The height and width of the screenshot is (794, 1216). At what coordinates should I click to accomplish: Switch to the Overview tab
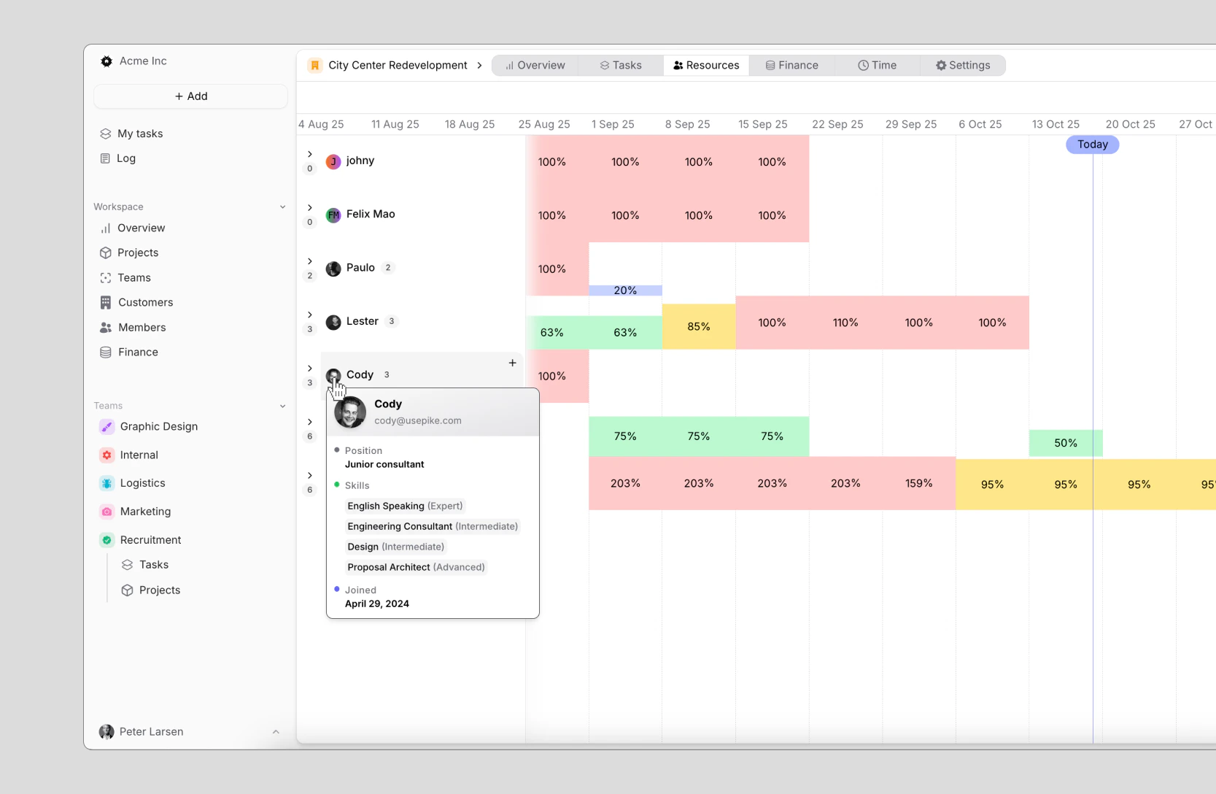coord(535,65)
